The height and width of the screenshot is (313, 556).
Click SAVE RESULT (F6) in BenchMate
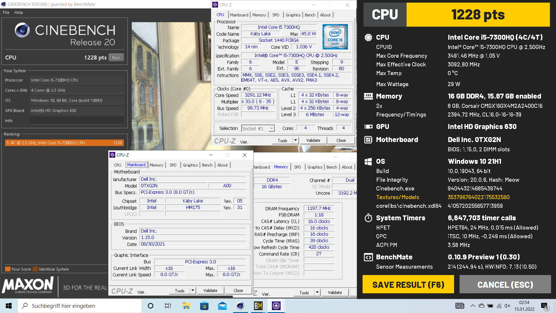[x=408, y=284]
